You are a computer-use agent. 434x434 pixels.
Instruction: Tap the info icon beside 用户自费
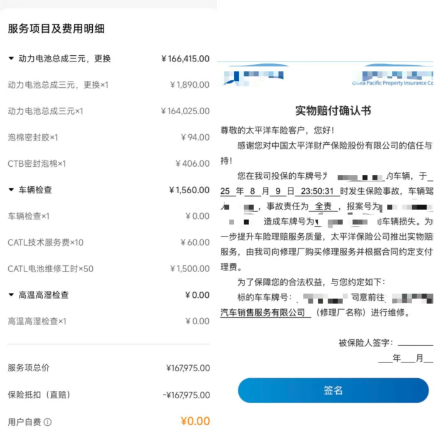coord(48,422)
